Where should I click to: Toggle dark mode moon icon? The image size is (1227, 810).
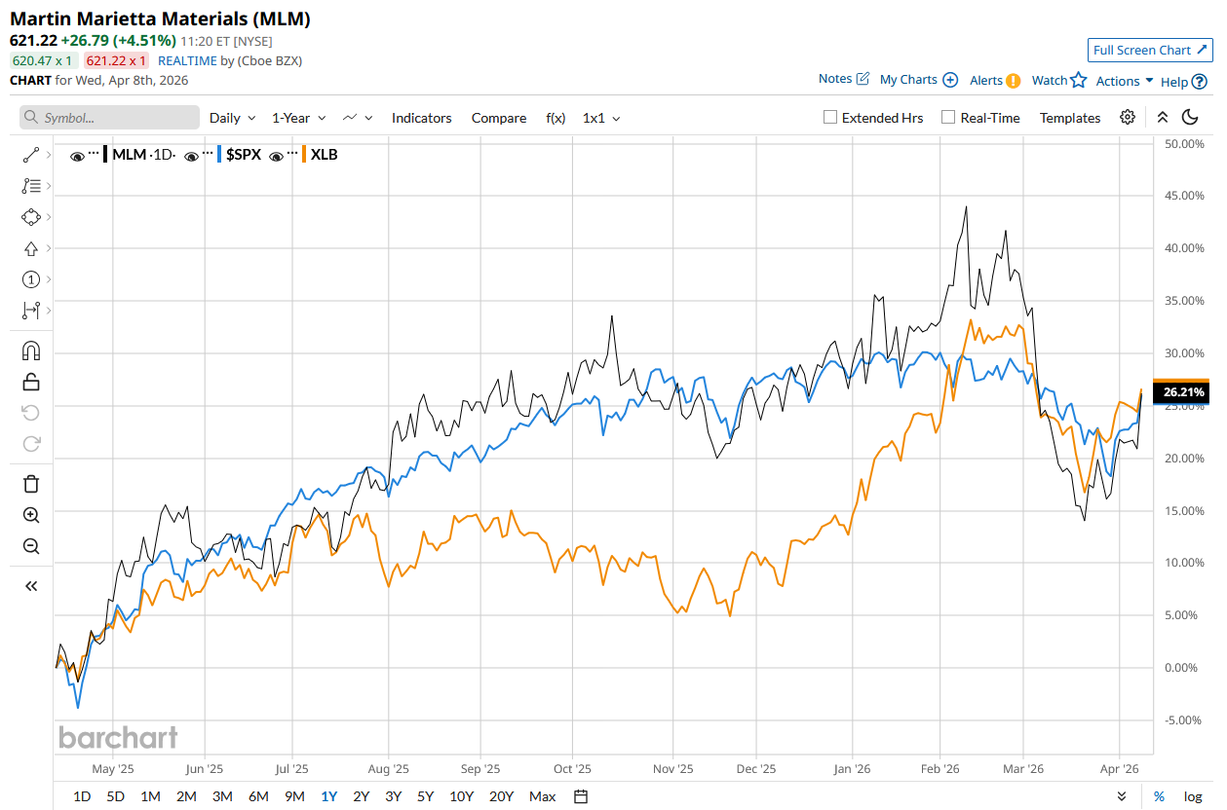click(1190, 118)
